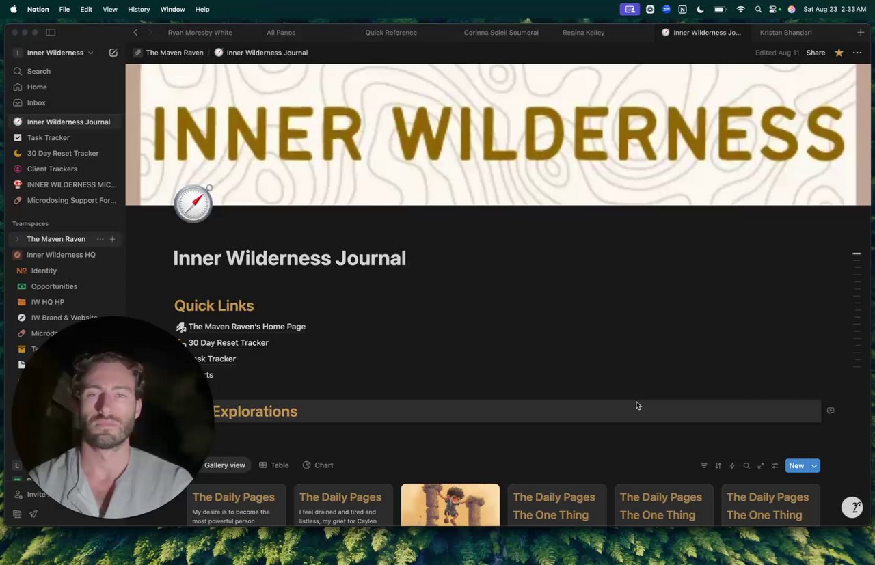Open comment icon beside the Explorations heading
This screenshot has height=565, width=875.
831,411
